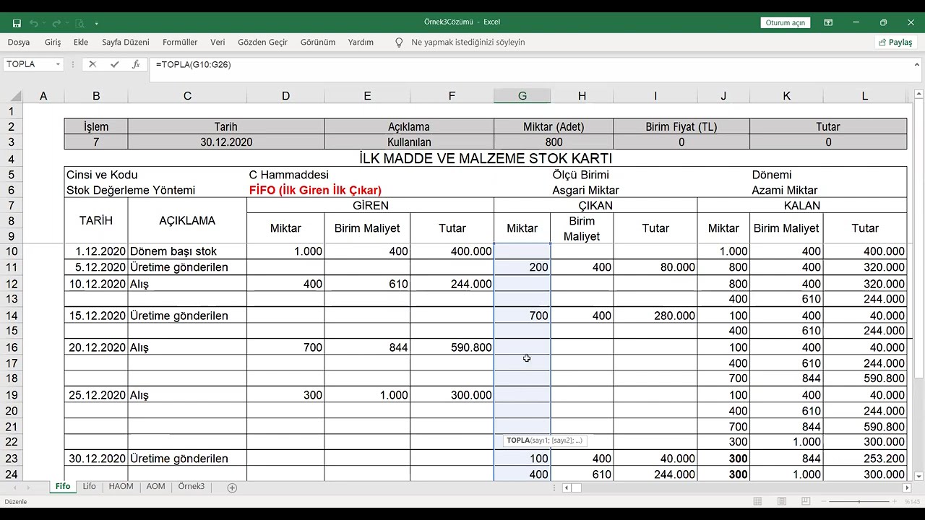
Task: Click the Oturum açın sign-in button
Action: (x=785, y=22)
